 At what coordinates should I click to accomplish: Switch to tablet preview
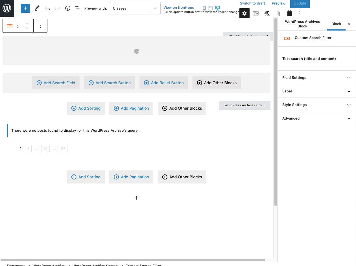point(211,8)
